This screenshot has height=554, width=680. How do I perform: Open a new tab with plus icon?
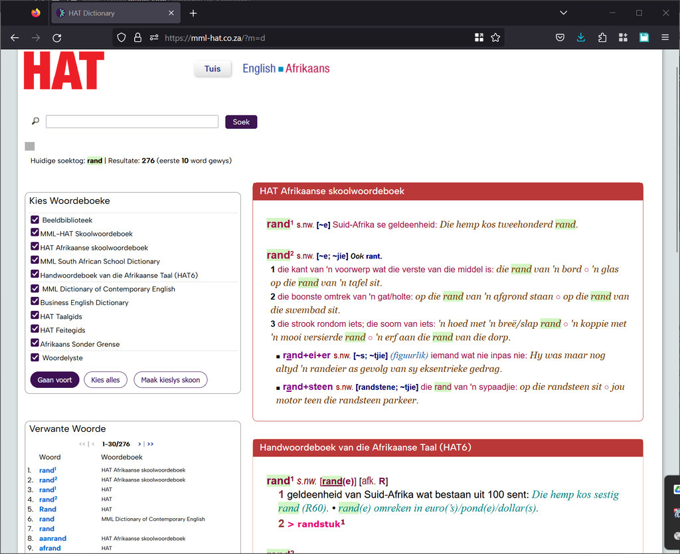point(193,13)
